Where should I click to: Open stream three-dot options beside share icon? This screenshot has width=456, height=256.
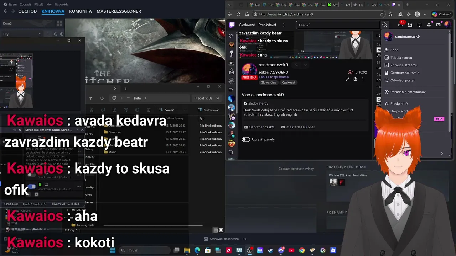coord(363,79)
